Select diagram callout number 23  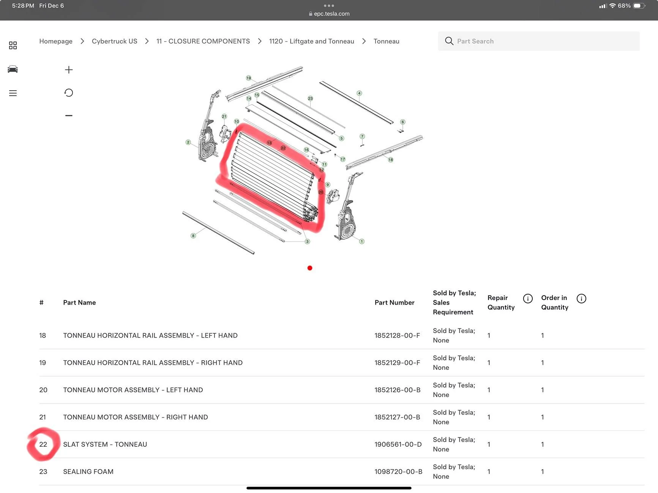click(x=310, y=99)
